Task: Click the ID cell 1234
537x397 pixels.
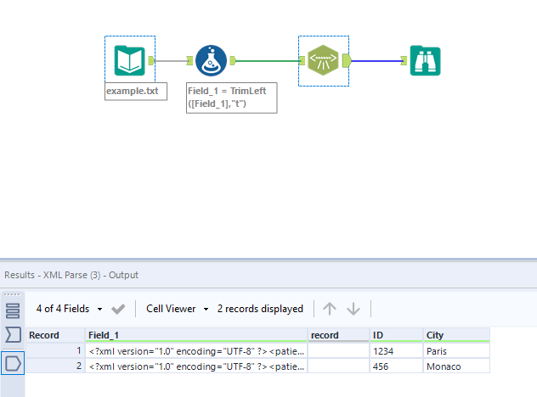Action: pyautogui.click(x=396, y=351)
